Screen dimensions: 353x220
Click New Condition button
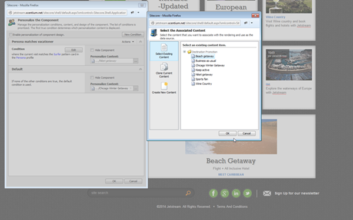coord(133,35)
